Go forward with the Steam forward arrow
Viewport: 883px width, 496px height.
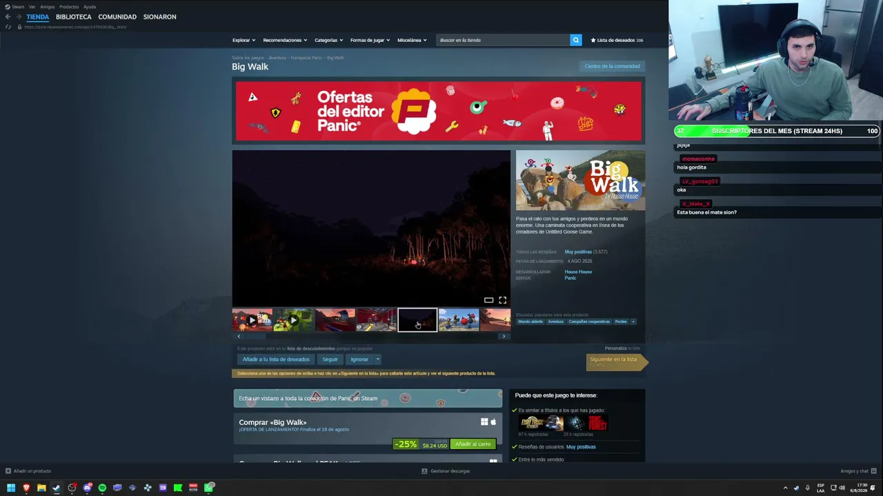click(18, 17)
